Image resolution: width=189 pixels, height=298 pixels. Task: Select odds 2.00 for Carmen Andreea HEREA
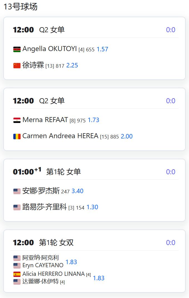127,136
